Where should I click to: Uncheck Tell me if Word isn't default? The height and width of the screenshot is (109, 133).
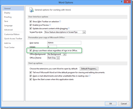coord(31,72)
